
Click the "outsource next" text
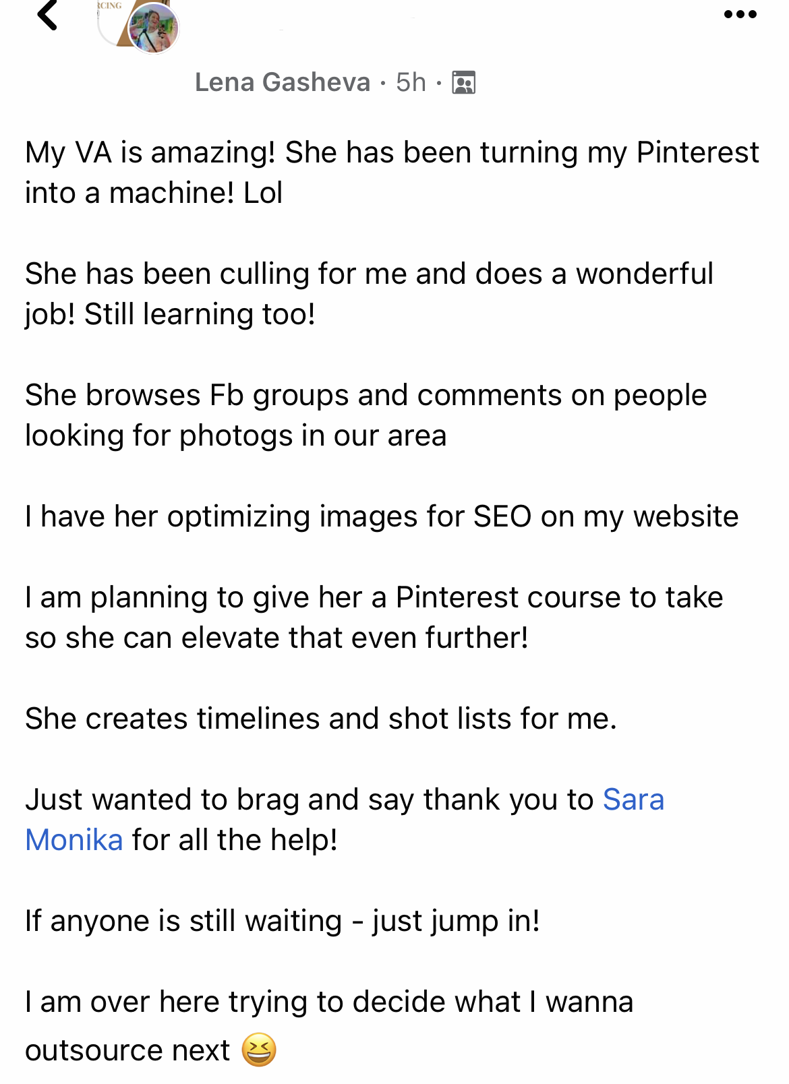click(127, 1050)
